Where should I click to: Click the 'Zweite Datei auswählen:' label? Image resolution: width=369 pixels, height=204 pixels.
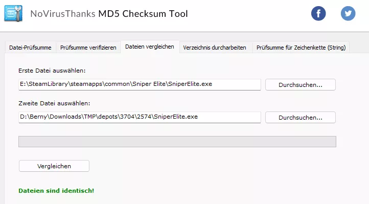click(x=54, y=103)
